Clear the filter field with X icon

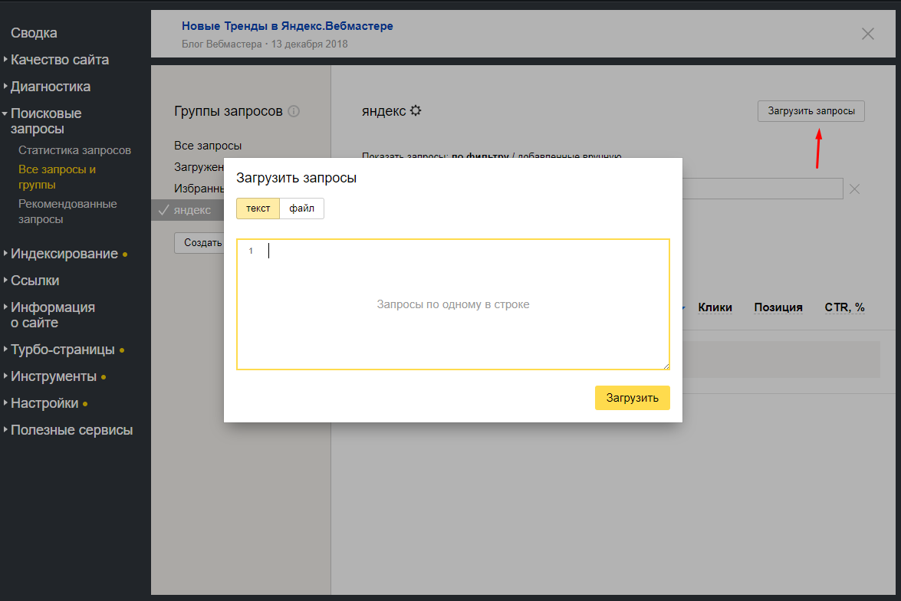(x=854, y=189)
